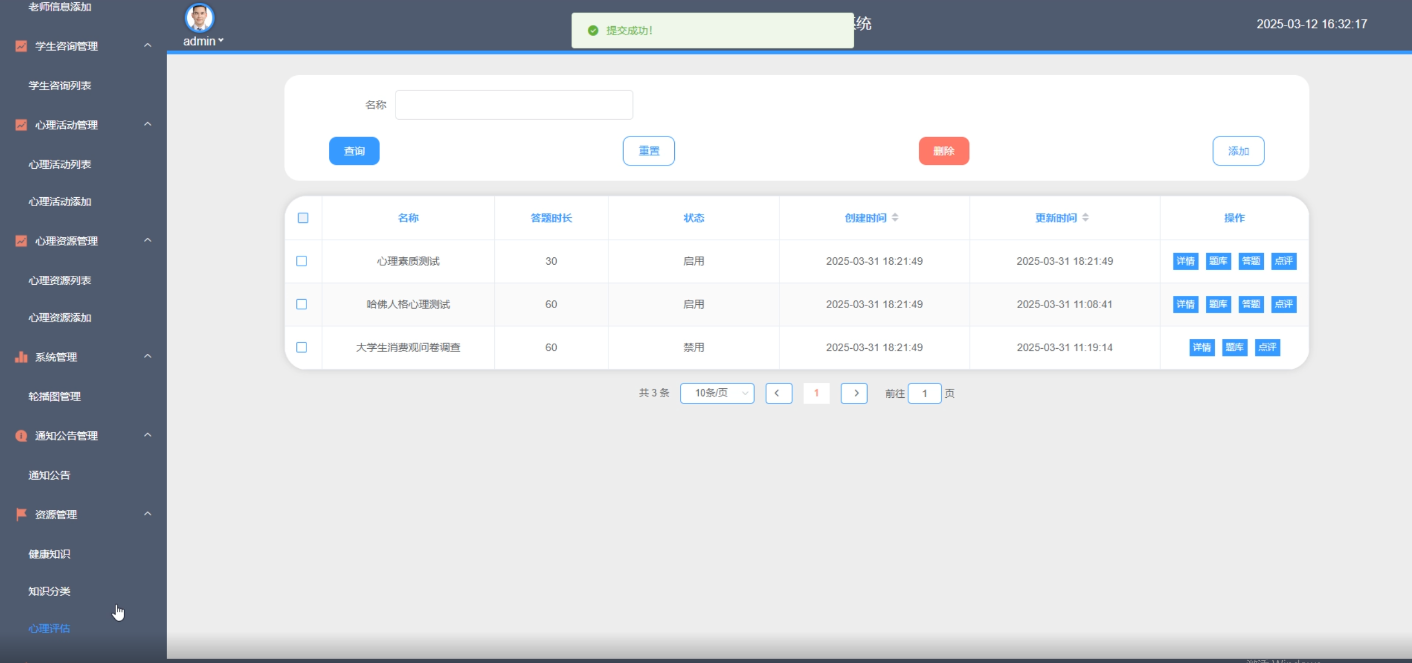Screen dimensions: 1412x663
Task: Click the 系统管理 bar chart icon
Action: [21, 357]
